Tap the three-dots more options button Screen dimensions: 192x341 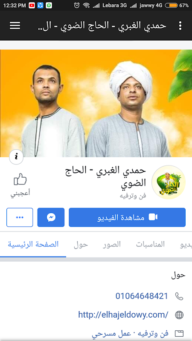coord(20,217)
